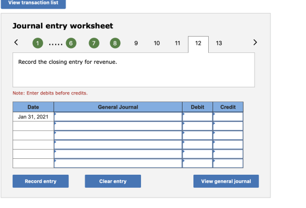
Task: Click Credit field in second journal row
Action: tap(228, 126)
